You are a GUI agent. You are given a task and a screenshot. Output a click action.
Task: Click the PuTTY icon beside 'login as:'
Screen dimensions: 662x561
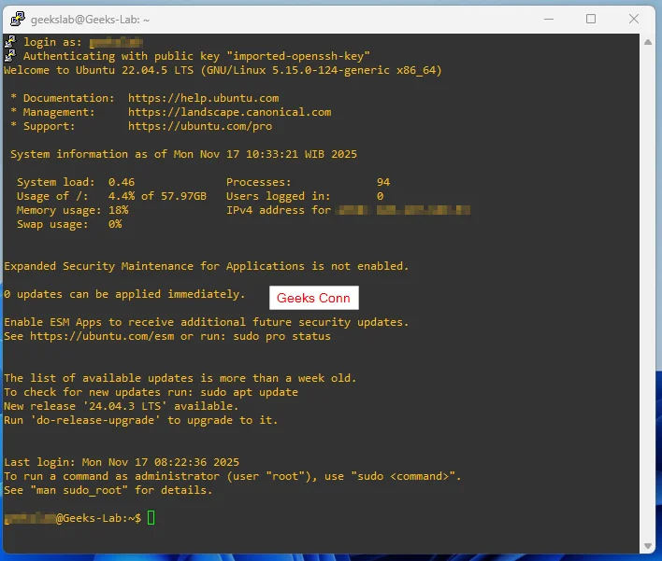click(x=10, y=41)
